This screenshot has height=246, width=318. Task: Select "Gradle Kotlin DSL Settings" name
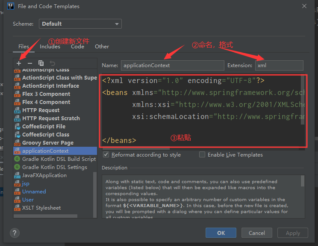click(x=55, y=167)
